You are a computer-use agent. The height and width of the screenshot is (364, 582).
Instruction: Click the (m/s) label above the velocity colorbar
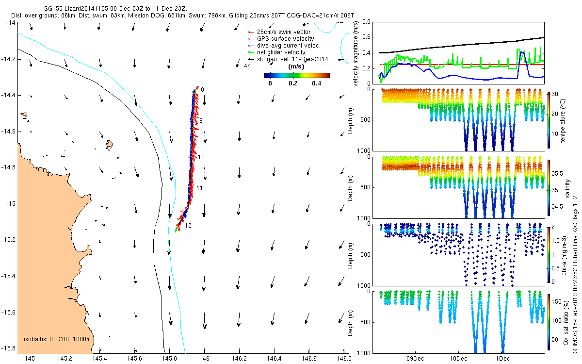(x=296, y=66)
